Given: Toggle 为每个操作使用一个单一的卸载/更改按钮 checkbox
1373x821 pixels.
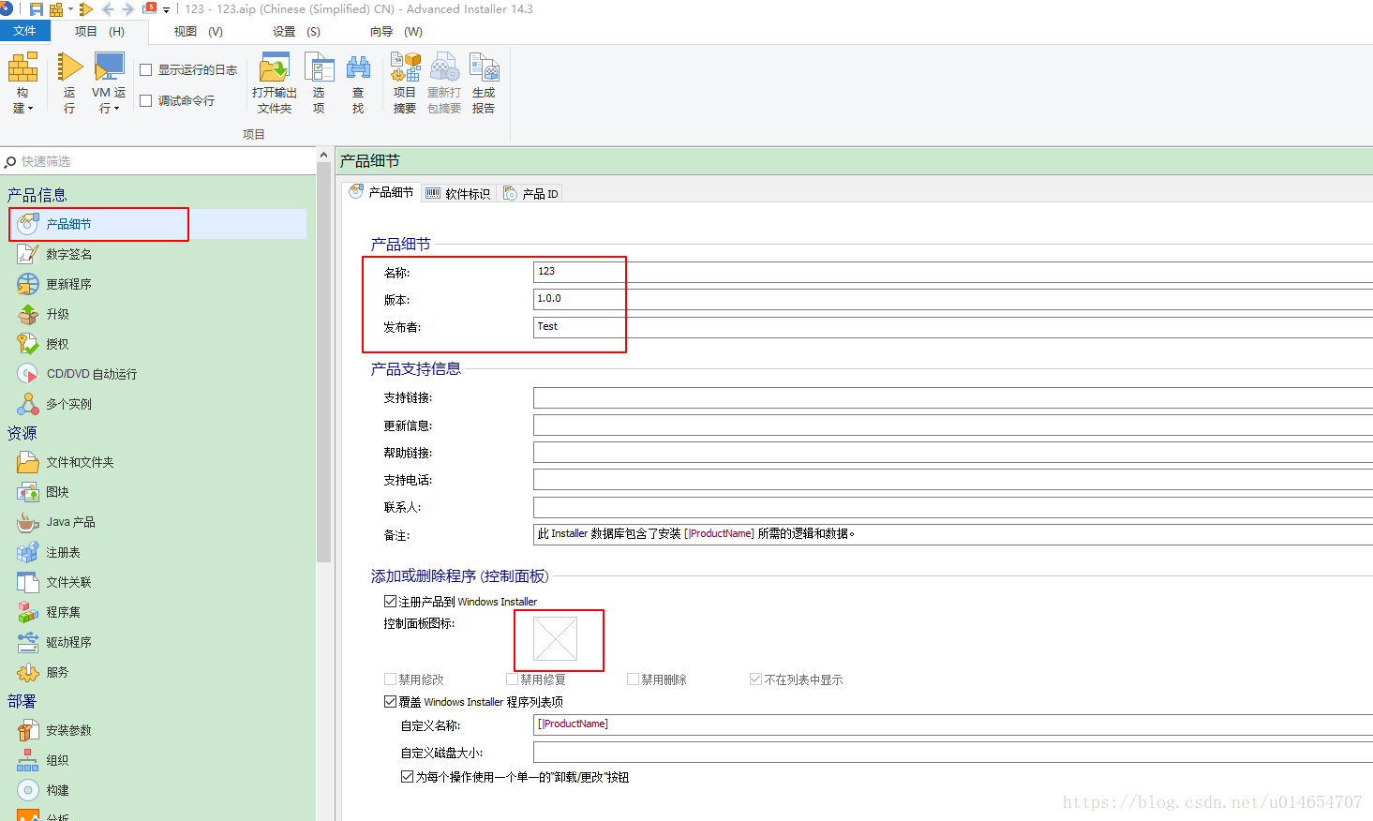Looking at the screenshot, I should click(407, 777).
